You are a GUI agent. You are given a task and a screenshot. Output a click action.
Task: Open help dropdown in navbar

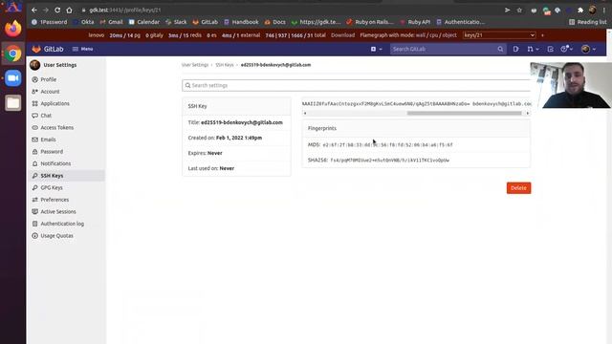click(x=566, y=49)
